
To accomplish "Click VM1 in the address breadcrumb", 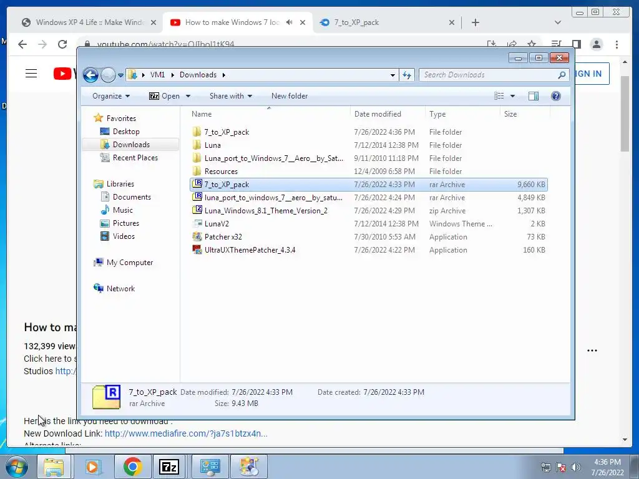I will (157, 75).
